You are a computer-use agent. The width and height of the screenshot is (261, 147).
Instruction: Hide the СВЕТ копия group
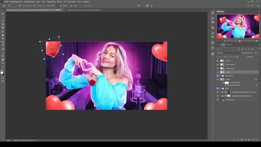pos(217,76)
